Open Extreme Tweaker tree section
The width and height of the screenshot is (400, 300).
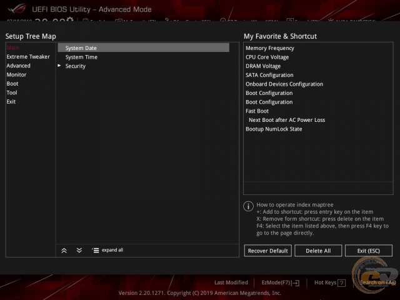(x=28, y=57)
